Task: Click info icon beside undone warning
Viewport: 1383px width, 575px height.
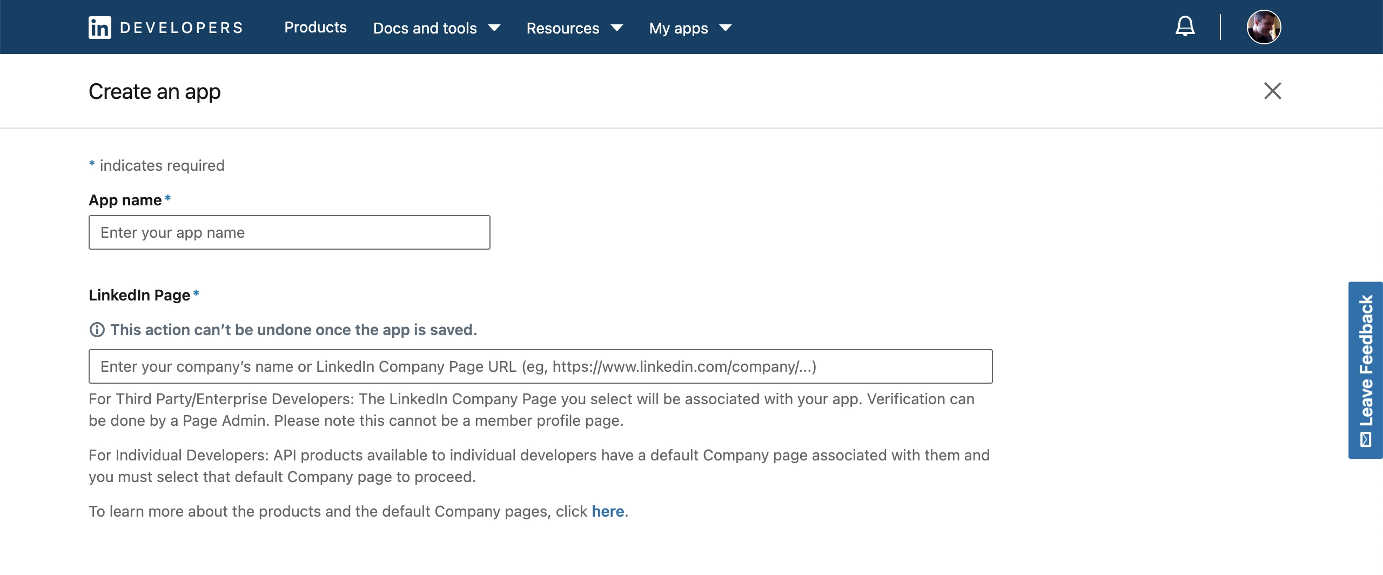Action: [x=97, y=330]
